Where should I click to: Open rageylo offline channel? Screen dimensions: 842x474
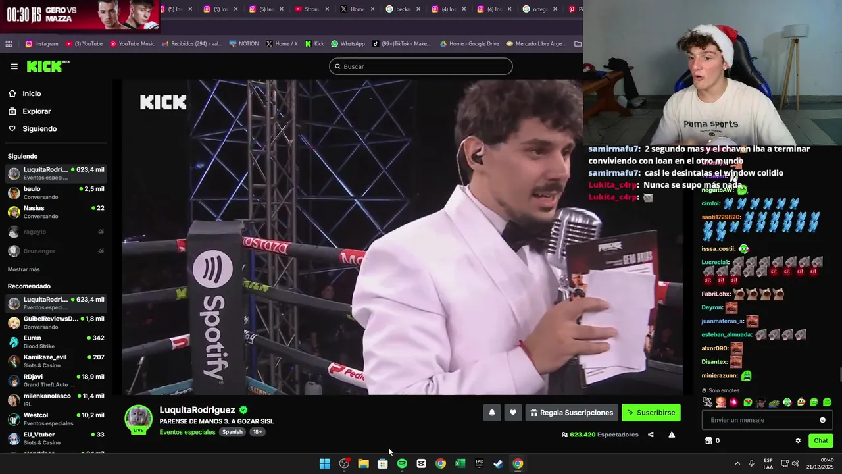(x=56, y=232)
